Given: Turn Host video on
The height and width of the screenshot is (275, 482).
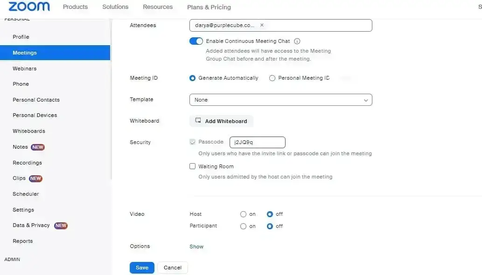Looking at the screenshot, I should point(243,214).
